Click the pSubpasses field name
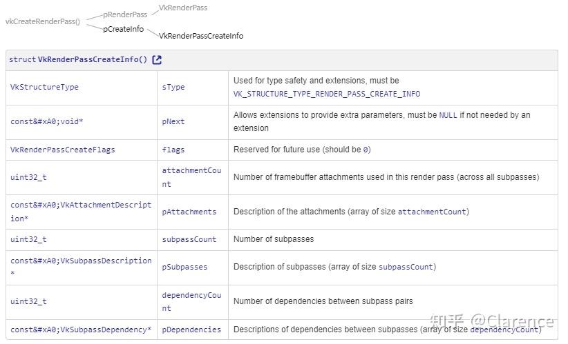This screenshot has height=344, width=568. point(184,267)
